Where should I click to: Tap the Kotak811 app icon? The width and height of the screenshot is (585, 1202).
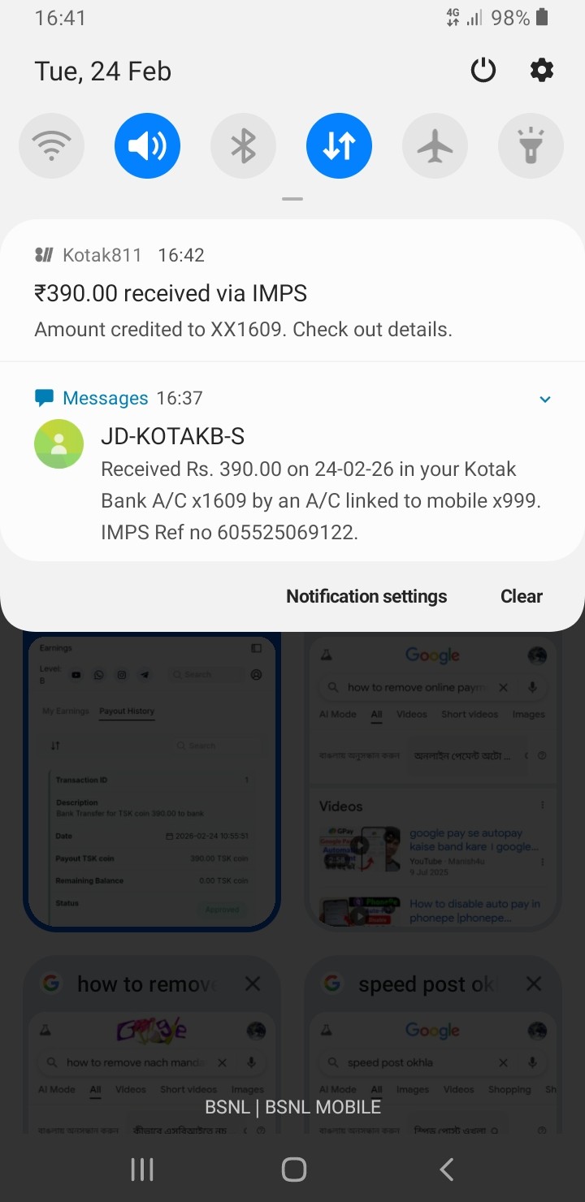(x=44, y=255)
